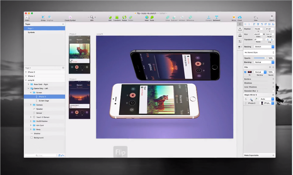Click the Scale toolbar icon
Image resolution: width=293 pixels, height=175 pixels.
click(x=152, y=17)
